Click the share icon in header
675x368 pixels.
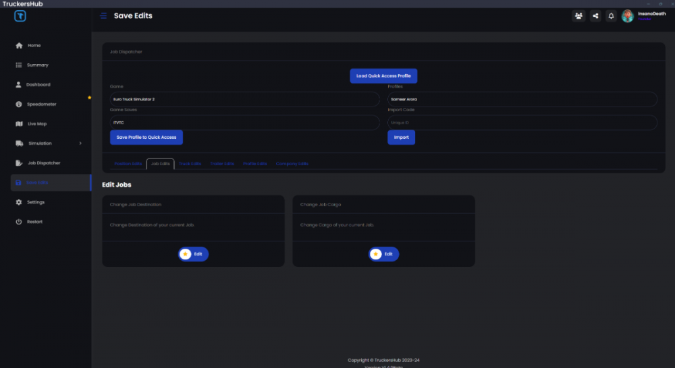pyautogui.click(x=595, y=16)
